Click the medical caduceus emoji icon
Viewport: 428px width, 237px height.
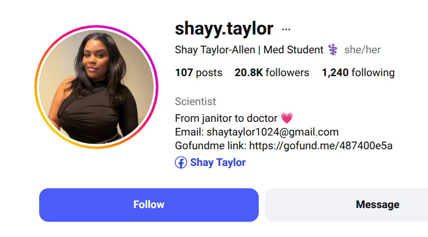(333, 50)
